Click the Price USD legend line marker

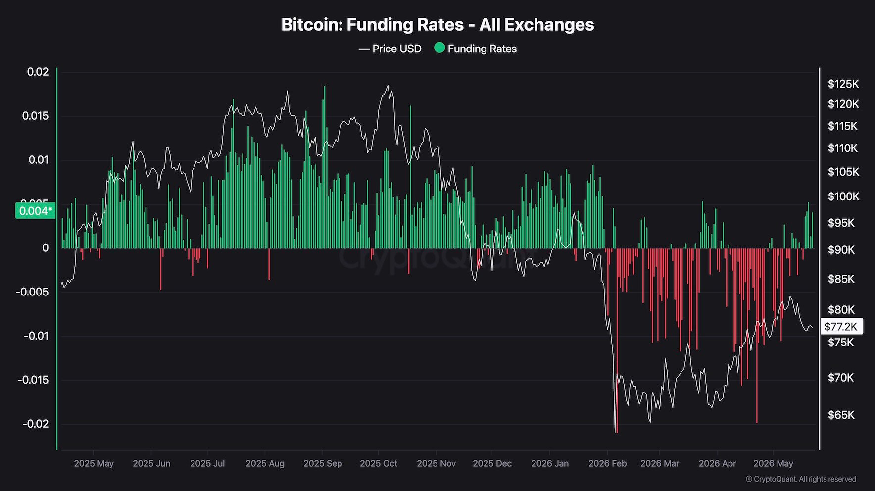point(364,49)
